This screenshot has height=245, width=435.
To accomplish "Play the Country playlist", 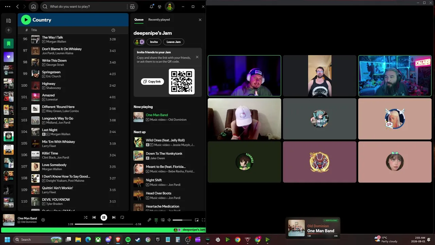I will 26,20.
